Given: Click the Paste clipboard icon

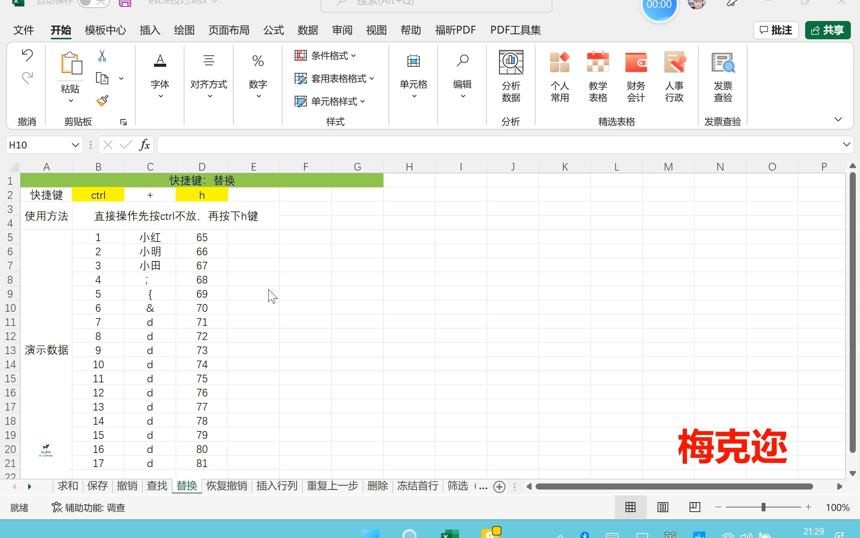Looking at the screenshot, I should pyautogui.click(x=71, y=63).
